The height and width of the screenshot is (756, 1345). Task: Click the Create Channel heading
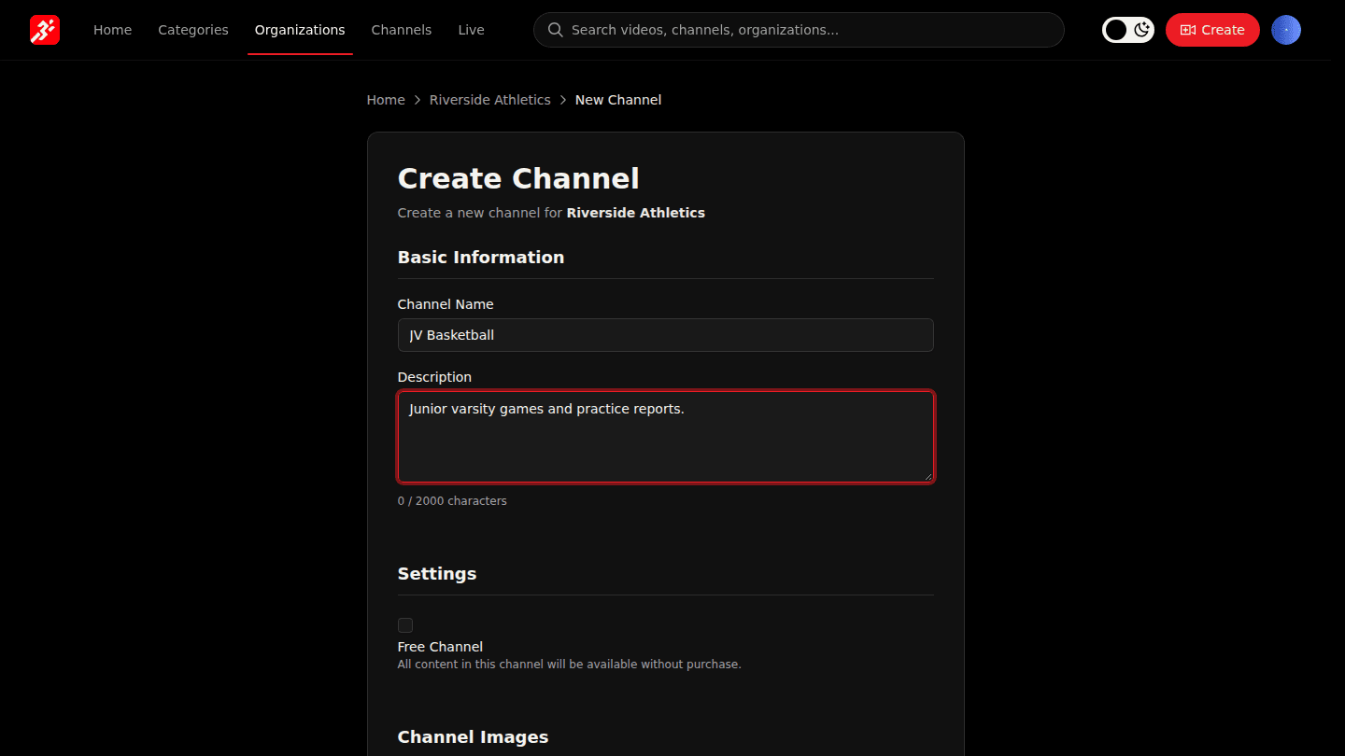(518, 178)
